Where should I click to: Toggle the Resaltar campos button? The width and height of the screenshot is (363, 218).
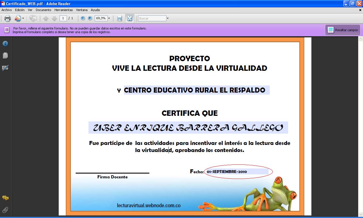tap(343, 30)
